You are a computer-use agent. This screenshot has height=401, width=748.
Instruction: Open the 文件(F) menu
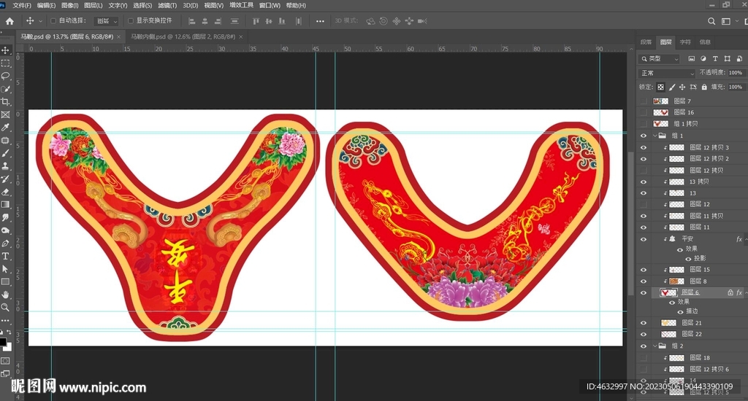(x=22, y=5)
